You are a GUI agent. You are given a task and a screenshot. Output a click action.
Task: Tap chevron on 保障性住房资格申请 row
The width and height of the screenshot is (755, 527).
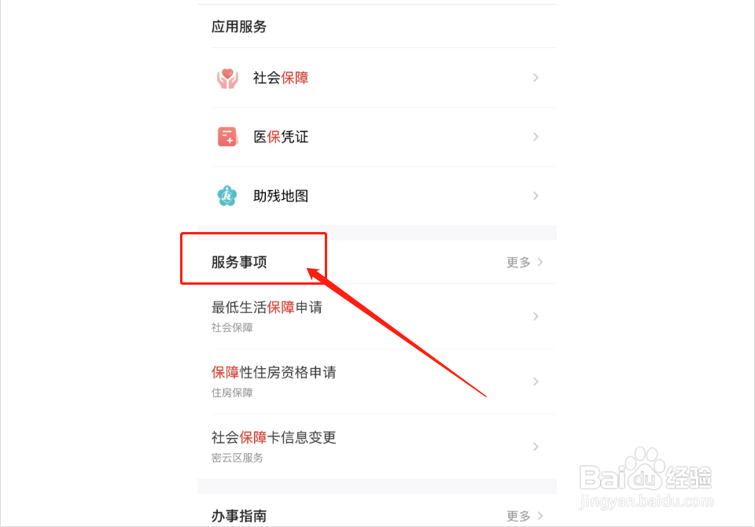pyautogui.click(x=536, y=381)
